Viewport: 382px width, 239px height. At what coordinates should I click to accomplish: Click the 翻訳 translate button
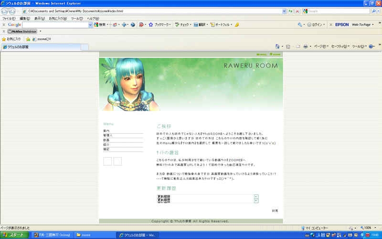pos(201,25)
